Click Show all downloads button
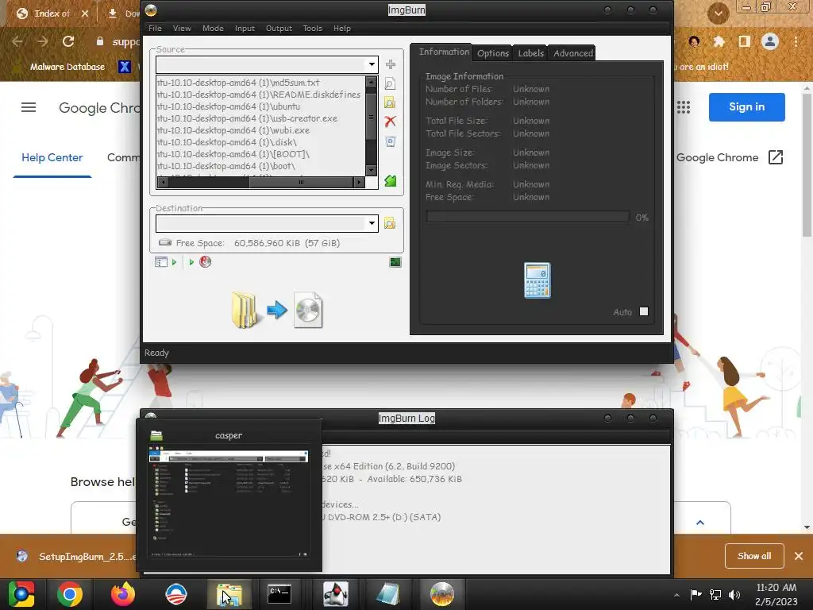Image resolution: width=813 pixels, height=610 pixels. pyautogui.click(x=754, y=556)
